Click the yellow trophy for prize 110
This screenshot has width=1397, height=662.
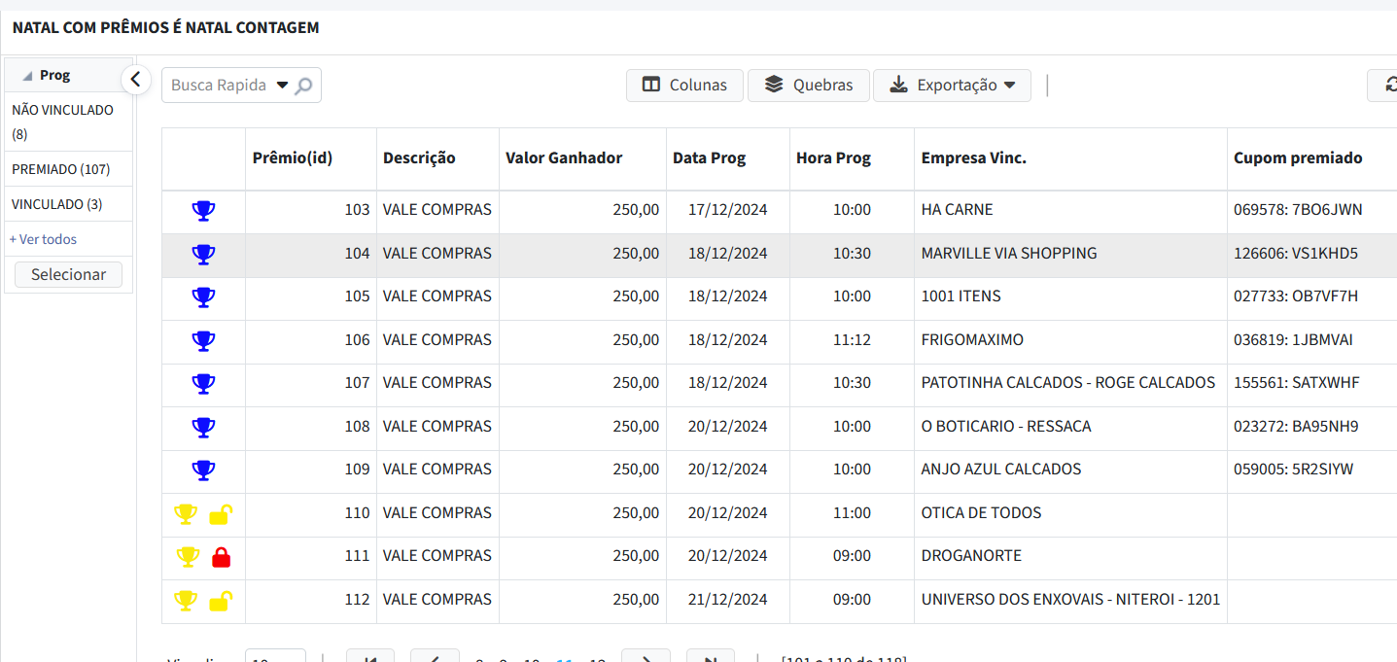(186, 514)
